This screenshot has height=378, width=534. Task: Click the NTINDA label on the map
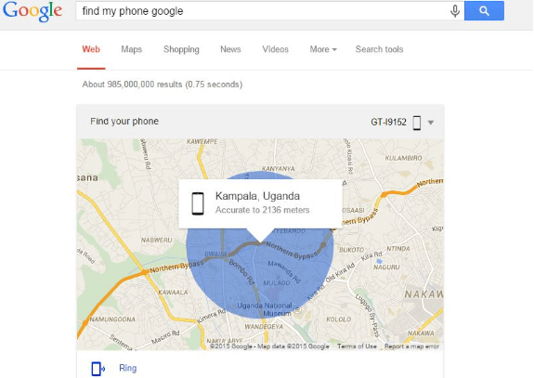coord(398,249)
